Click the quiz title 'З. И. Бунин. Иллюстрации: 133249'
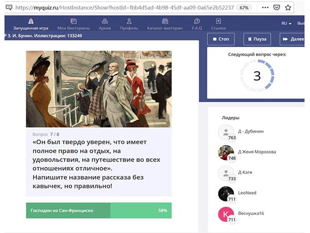310x233 pixels. point(44,36)
